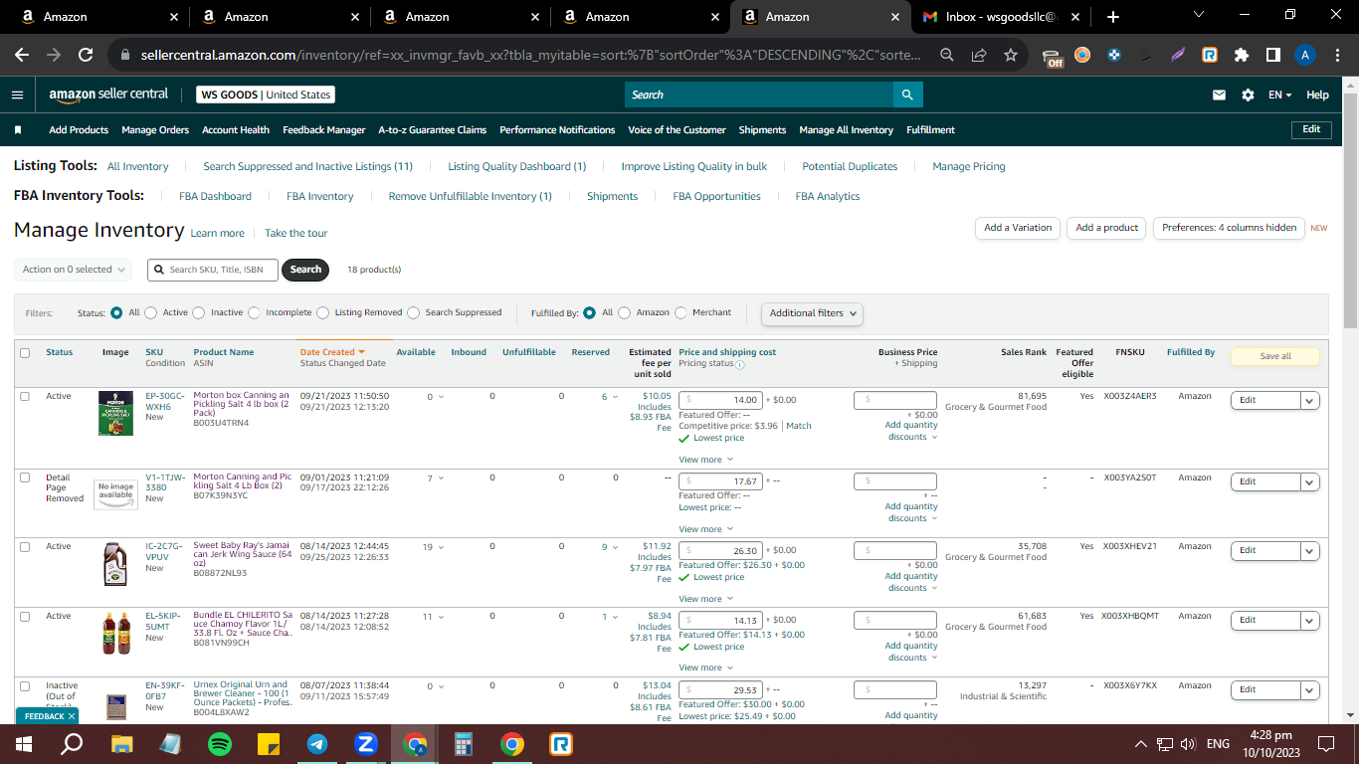Open the Seller Central settings gear

pos(1248,95)
